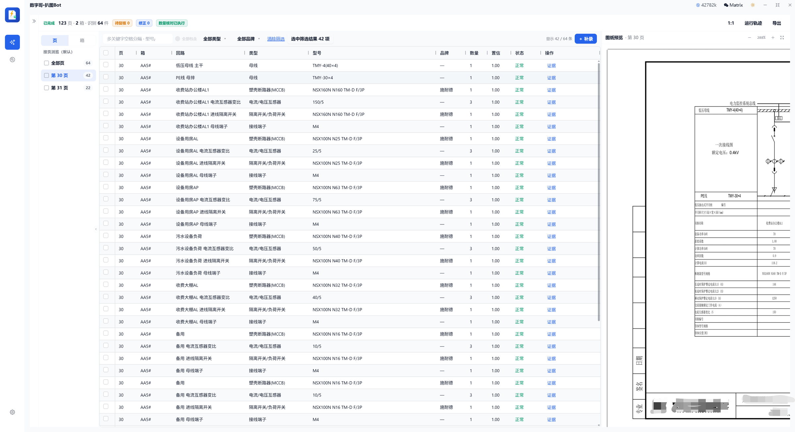Click the drawing preview sheet image
Viewport: 795px width, 432px height.
tap(699, 238)
